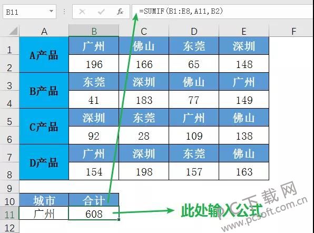Click 东莞 header in row 5
314x233 pixels.
tap(144, 118)
